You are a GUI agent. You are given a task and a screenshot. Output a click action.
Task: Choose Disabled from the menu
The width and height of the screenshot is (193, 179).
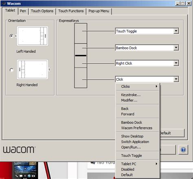138,169
